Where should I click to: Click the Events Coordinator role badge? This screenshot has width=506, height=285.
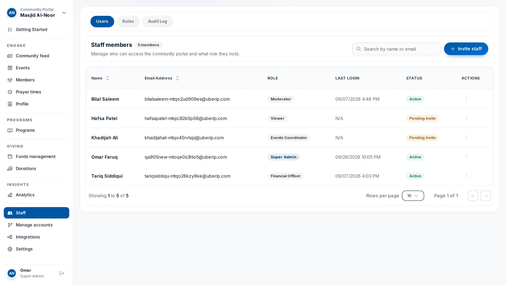pyautogui.click(x=289, y=138)
